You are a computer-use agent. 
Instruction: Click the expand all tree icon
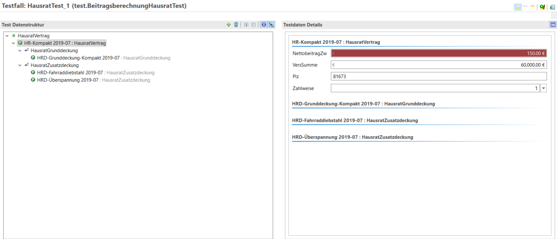coord(246,25)
